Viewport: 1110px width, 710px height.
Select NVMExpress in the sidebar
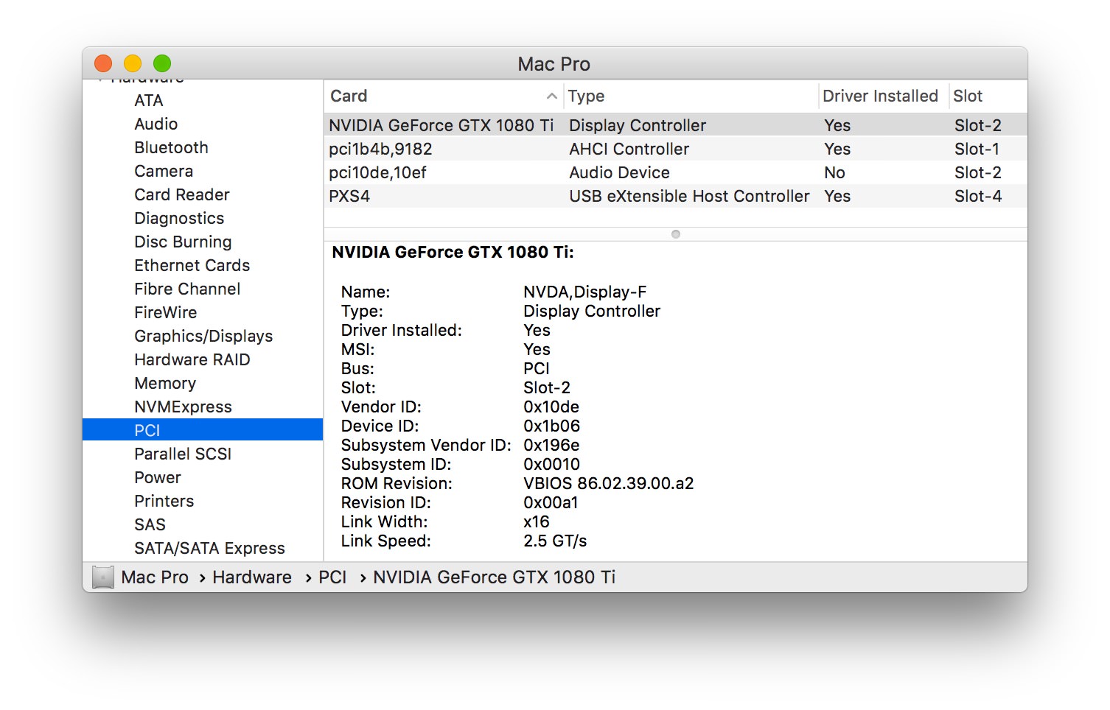tap(183, 407)
